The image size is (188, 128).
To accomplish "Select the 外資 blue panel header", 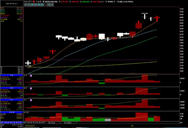I will pos(12,75).
